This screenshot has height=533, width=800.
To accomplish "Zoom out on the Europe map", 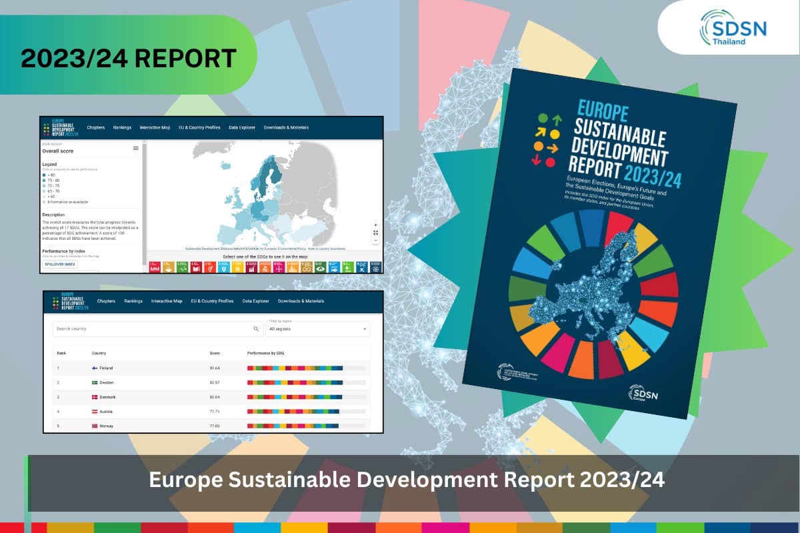I will (x=375, y=241).
